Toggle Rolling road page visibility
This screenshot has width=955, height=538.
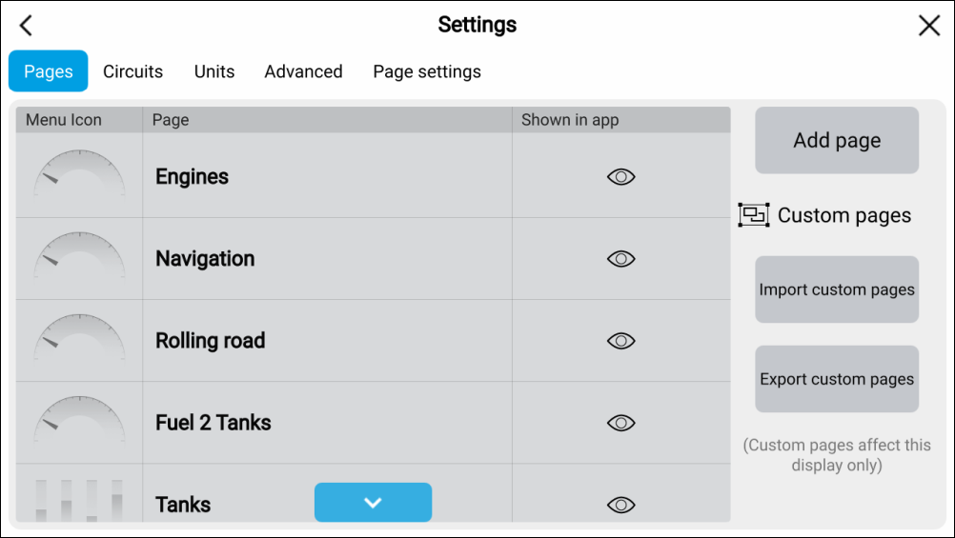(x=621, y=341)
